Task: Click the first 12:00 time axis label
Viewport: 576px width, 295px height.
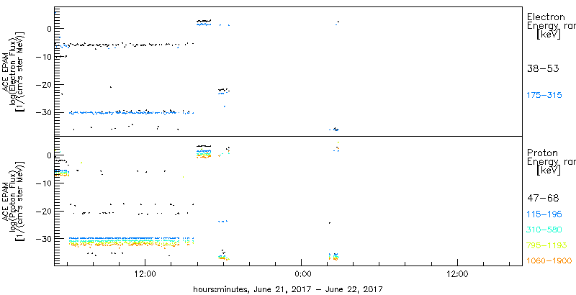Action: (145, 273)
